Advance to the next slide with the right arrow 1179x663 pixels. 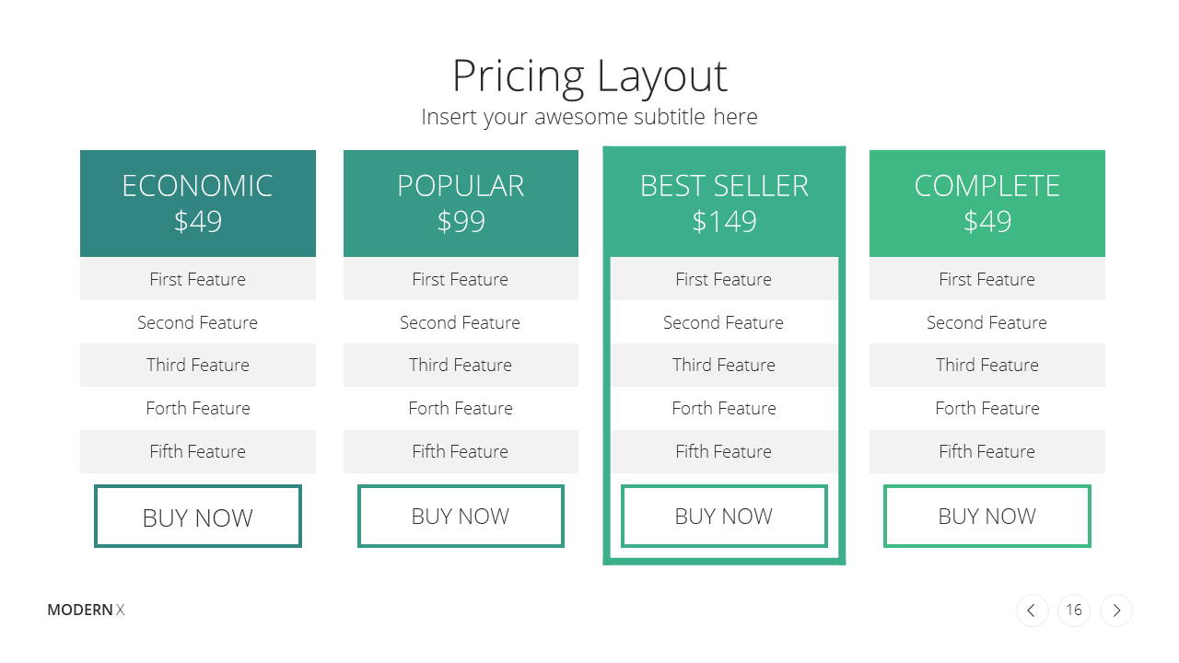1116,610
